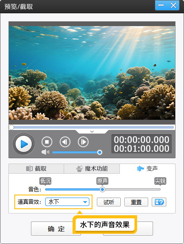Open the help icon beside 重置
184x244 pixels.
coord(159,202)
